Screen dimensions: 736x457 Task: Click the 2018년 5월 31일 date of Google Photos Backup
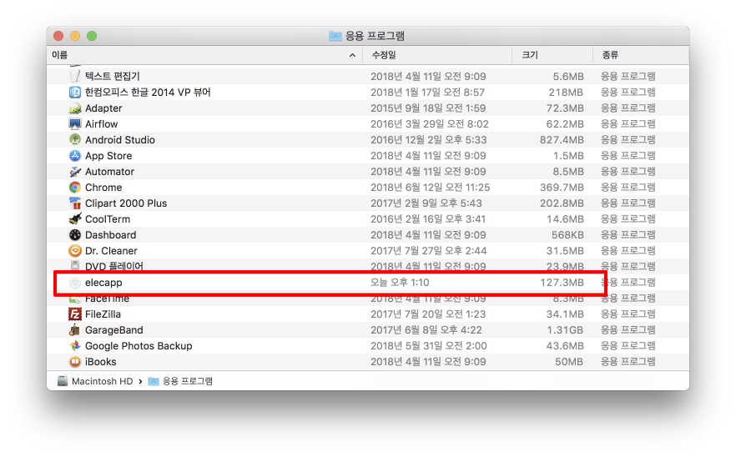[429, 346]
